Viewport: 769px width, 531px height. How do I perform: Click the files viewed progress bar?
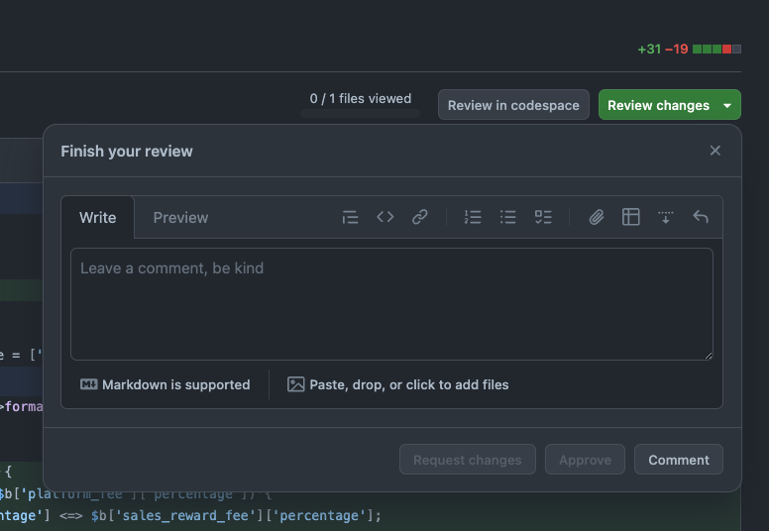(361, 114)
